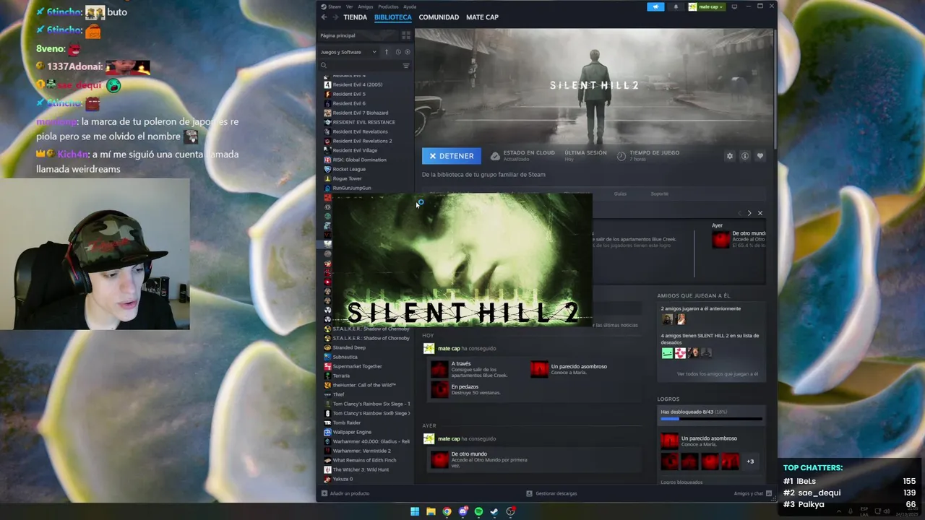
Task: Open the Ayuda menu
Action: [x=410, y=6]
